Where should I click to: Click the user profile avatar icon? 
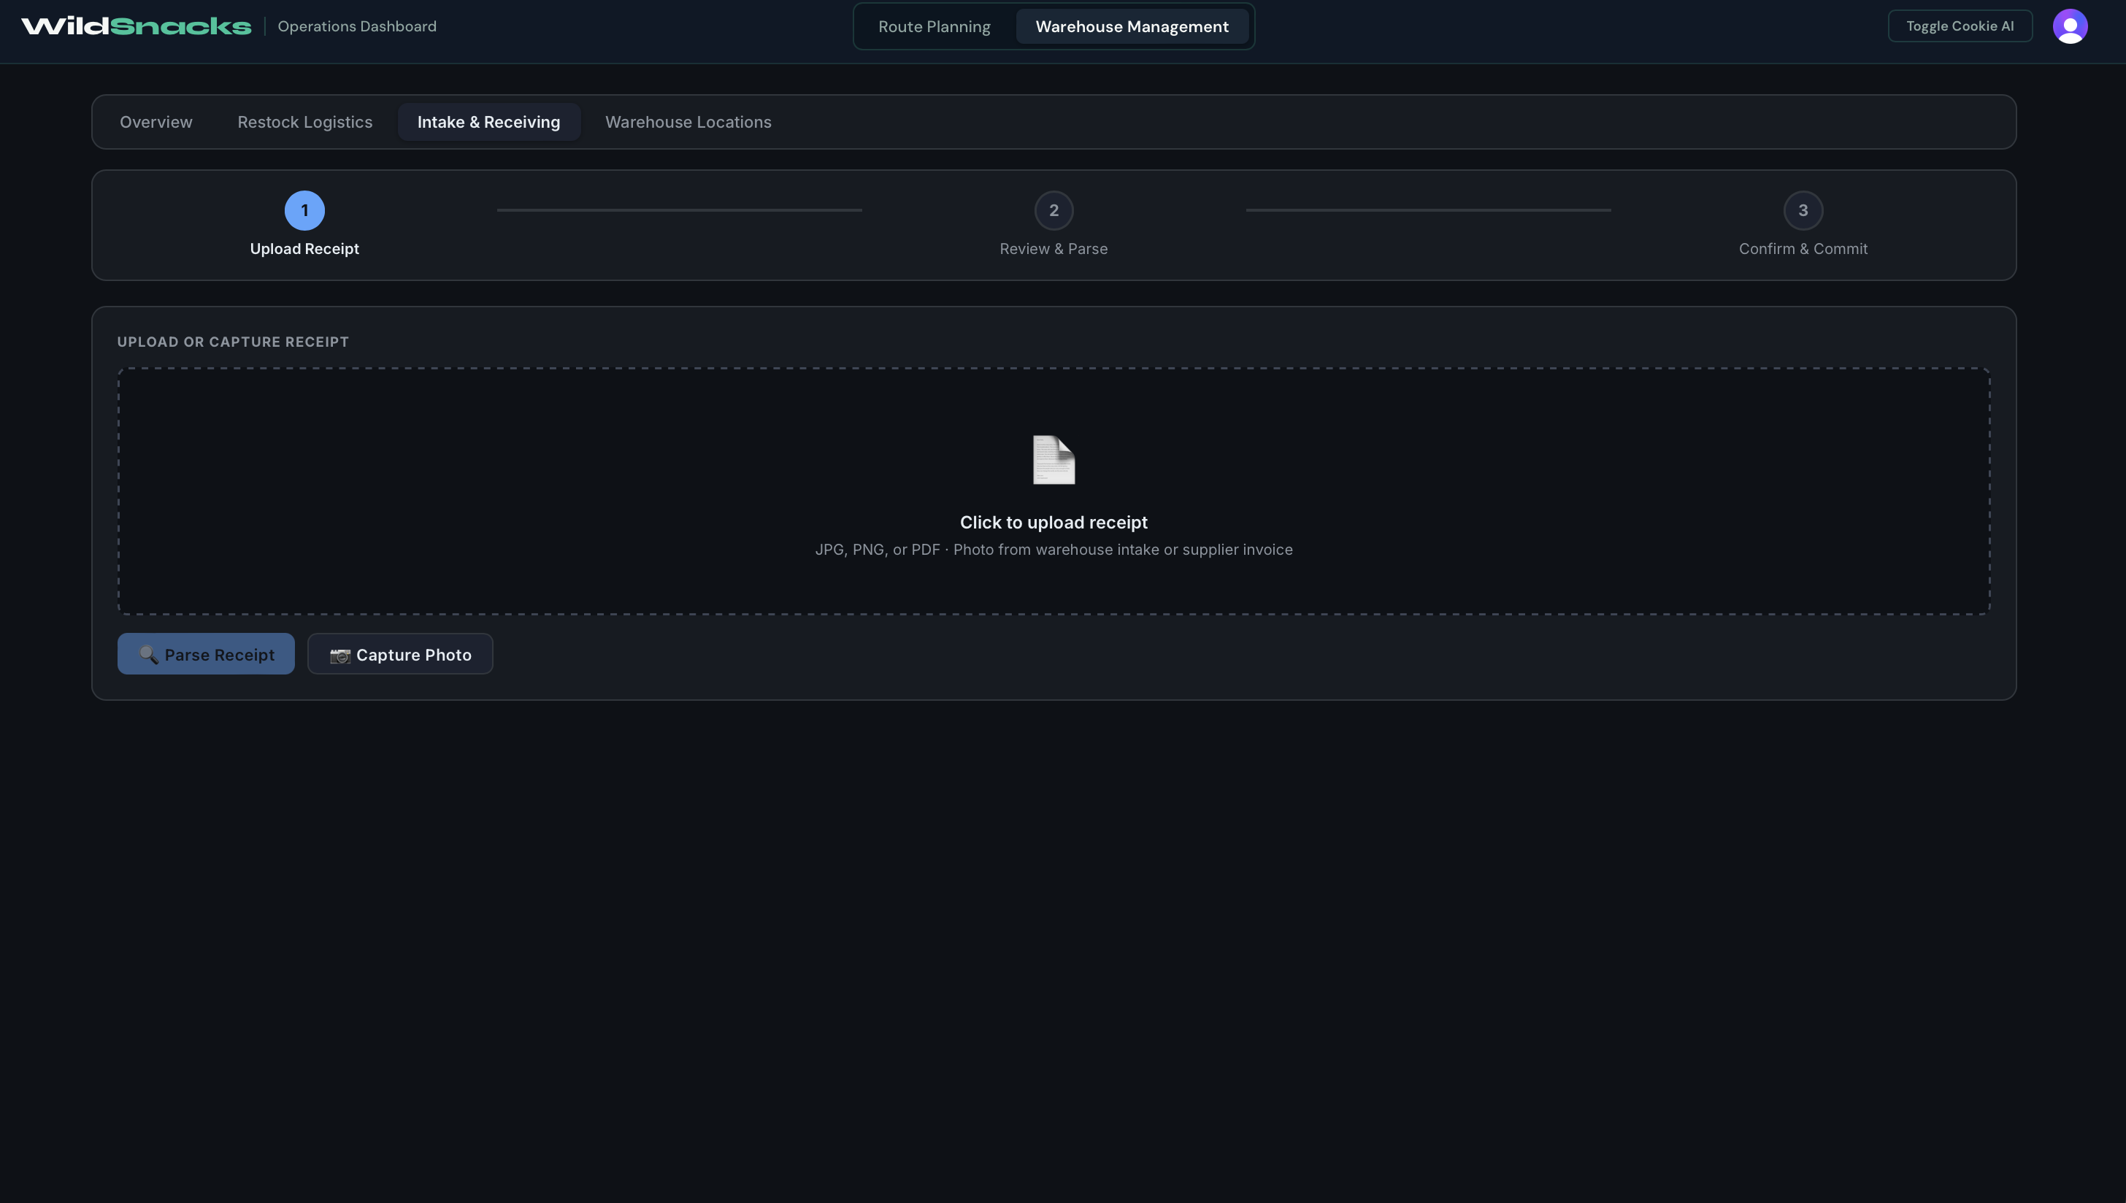[x=2069, y=26]
